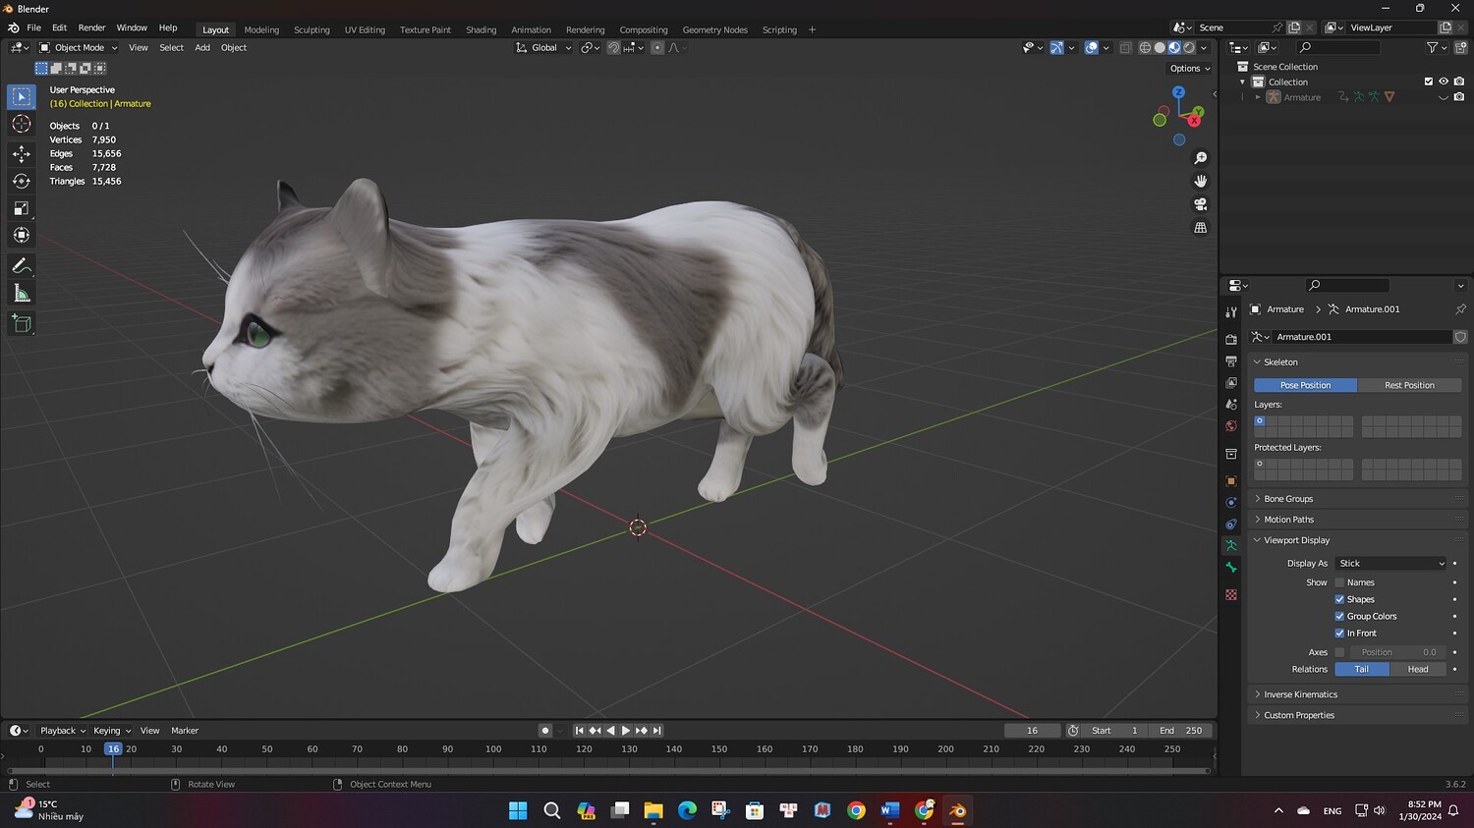Open the Keying popover
The image size is (1474, 828).
point(112,731)
